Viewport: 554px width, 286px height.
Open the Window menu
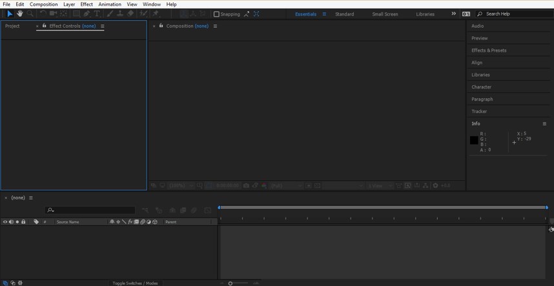coord(152,5)
